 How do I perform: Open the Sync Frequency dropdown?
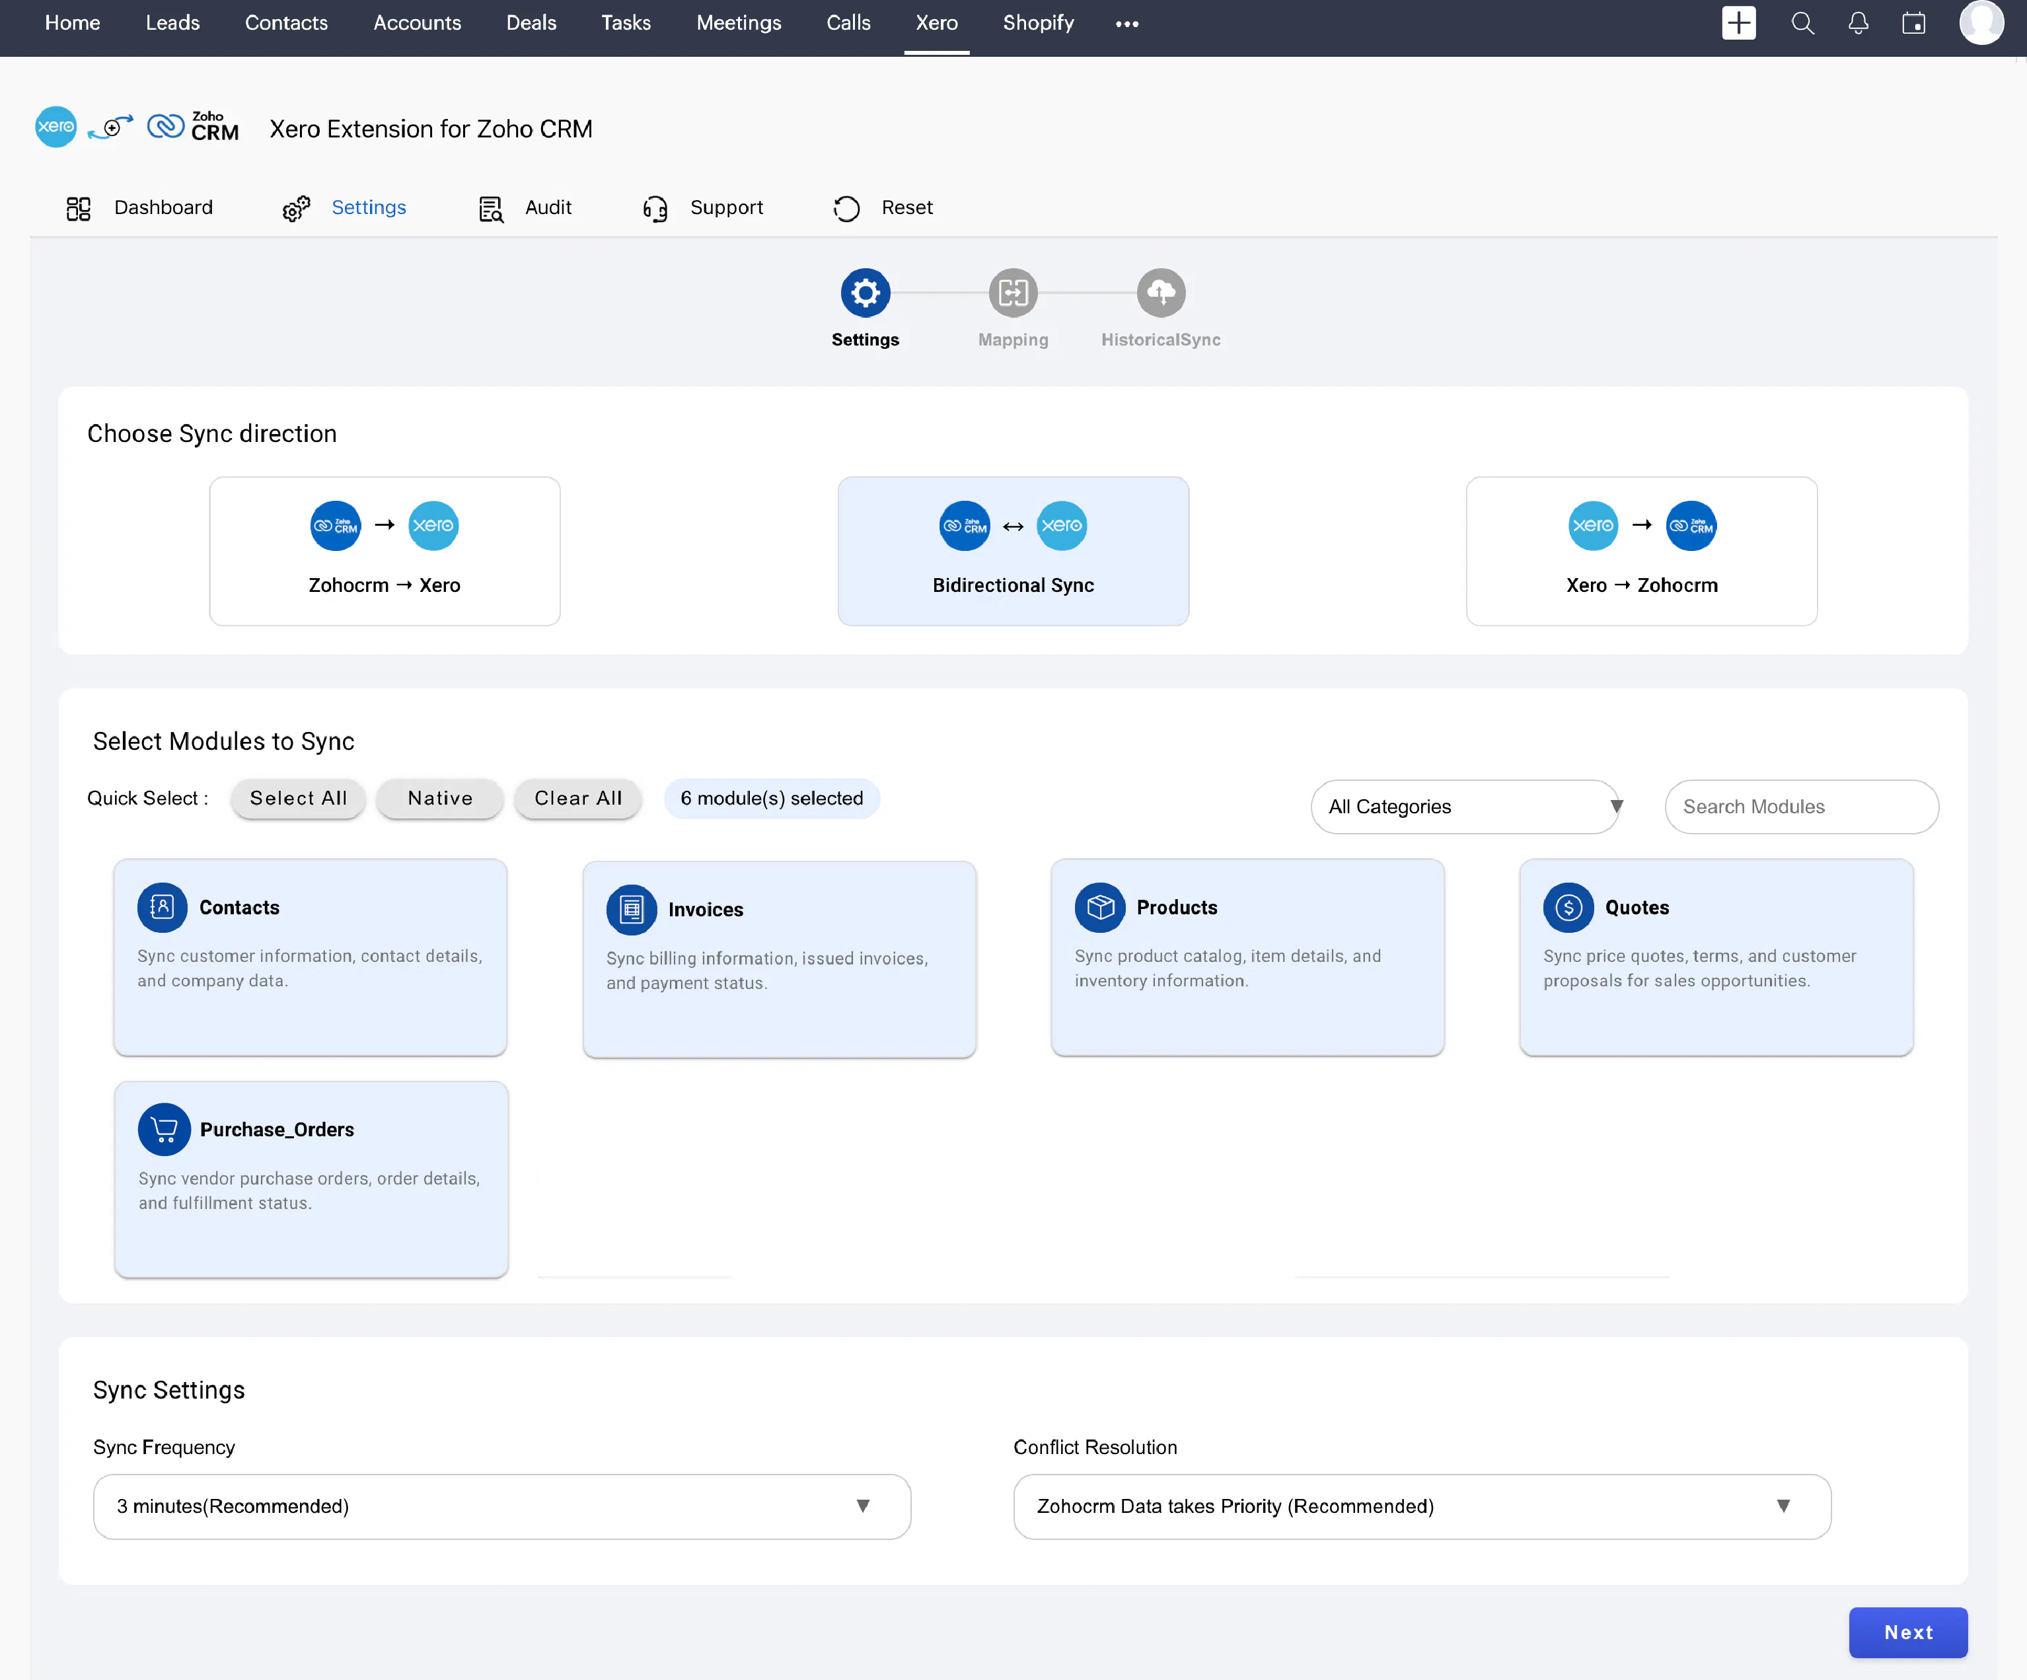click(502, 1506)
